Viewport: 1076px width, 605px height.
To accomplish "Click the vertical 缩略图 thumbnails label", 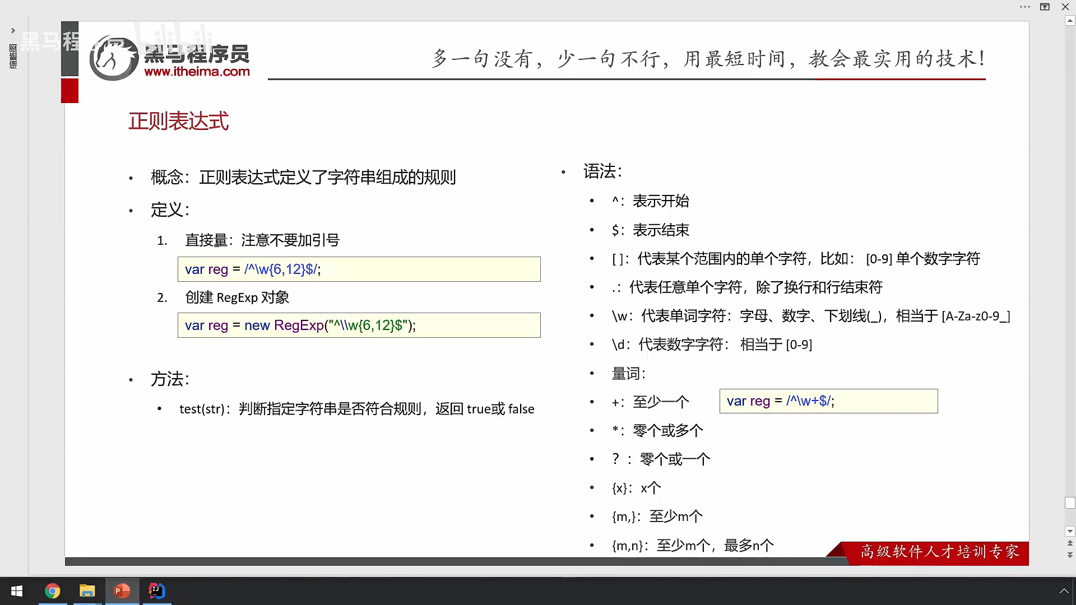I will click(13, 57).
